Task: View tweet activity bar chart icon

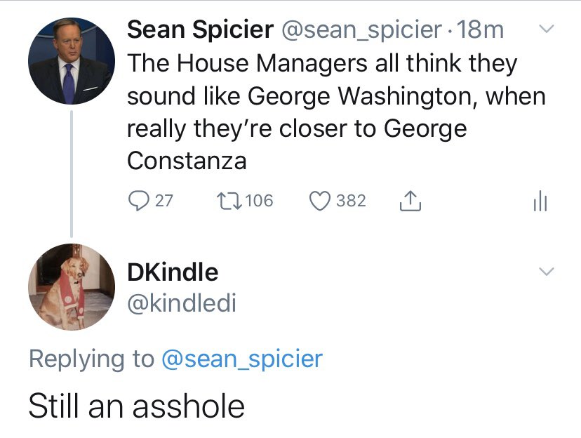Action: click(x=540, y=201)
